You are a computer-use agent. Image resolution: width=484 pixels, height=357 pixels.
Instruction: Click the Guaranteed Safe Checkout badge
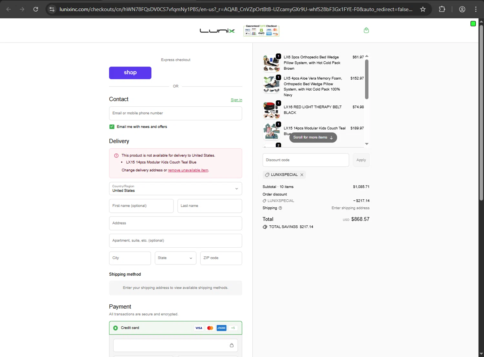[261, 31]
